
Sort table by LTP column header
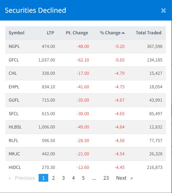(x=50, y=33)
